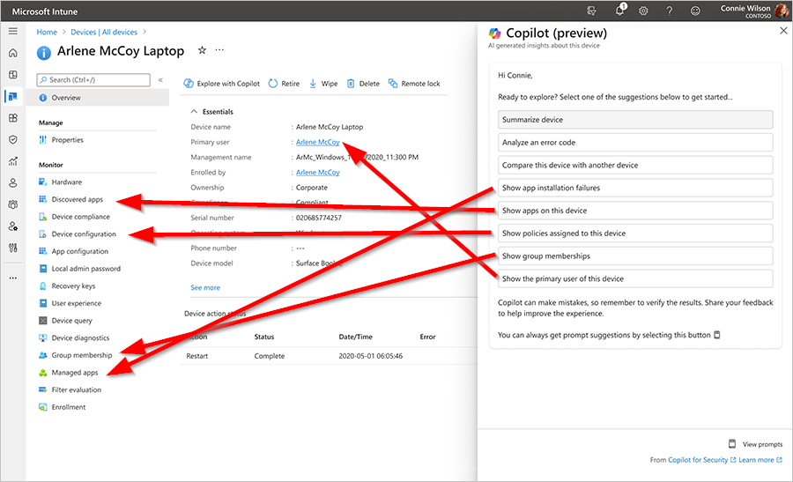This screenshot has width=793, height=482.
Task: Go to Home breadcrumb link
Action: pyautogui.click(x=47, y=32)
